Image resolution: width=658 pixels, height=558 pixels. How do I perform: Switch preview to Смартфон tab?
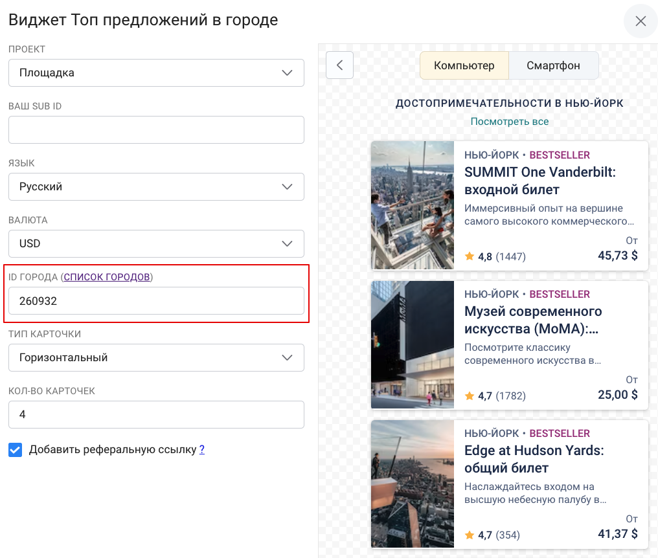[554, 65]
